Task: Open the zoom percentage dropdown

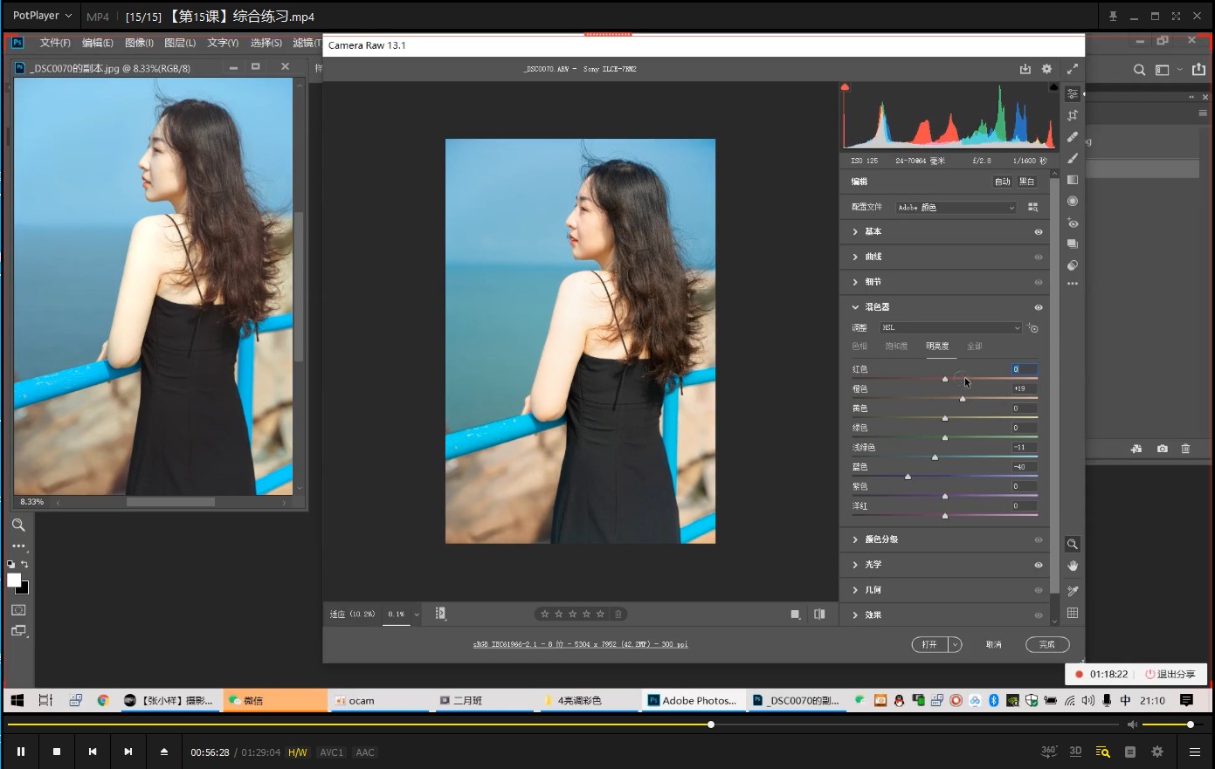Action: 417,615
